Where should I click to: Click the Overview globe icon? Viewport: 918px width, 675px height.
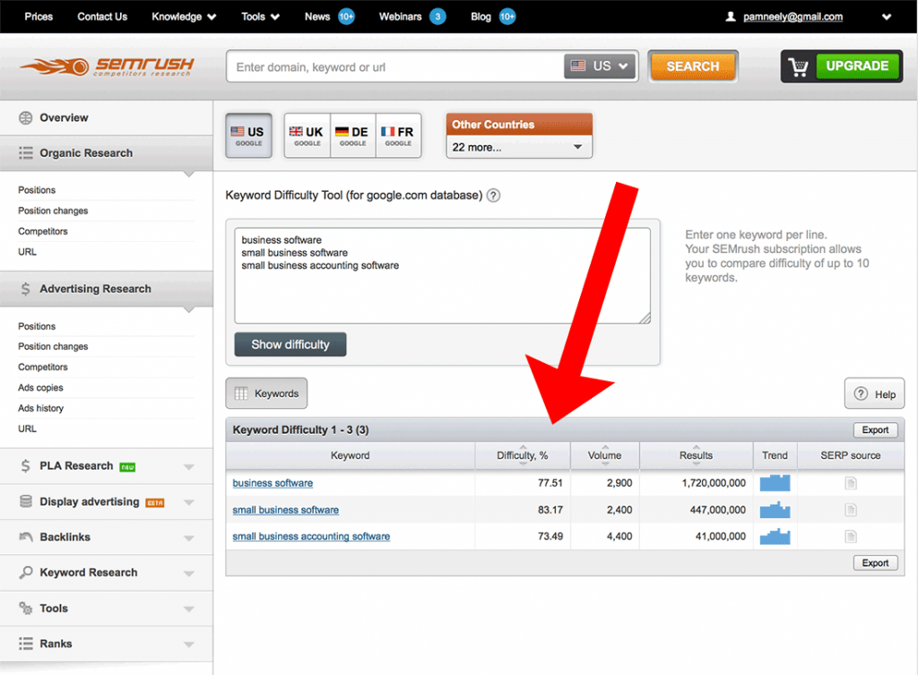click(x=25, y=117)
